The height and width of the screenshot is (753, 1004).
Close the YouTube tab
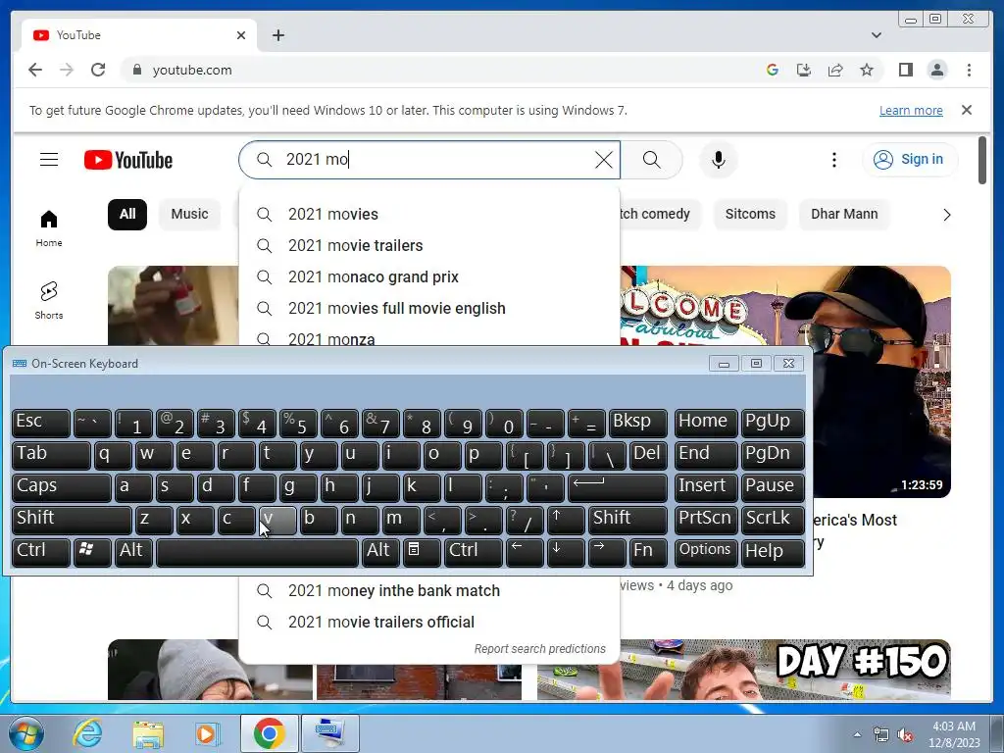tap(241, 35)
